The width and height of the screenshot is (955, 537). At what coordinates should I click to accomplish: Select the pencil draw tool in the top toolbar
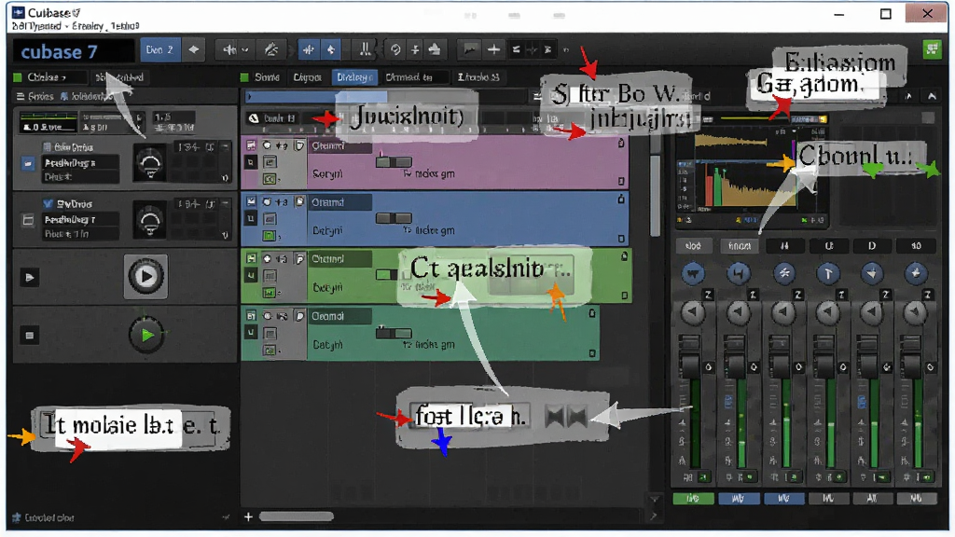(271, 50)
